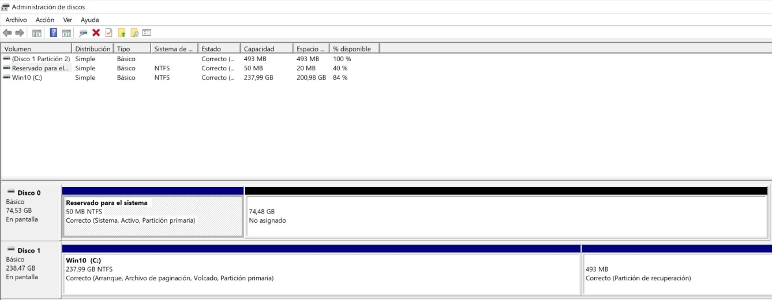Select the Disco 1 disk label panel
The image size is (772, 300).
click(31, 268)
